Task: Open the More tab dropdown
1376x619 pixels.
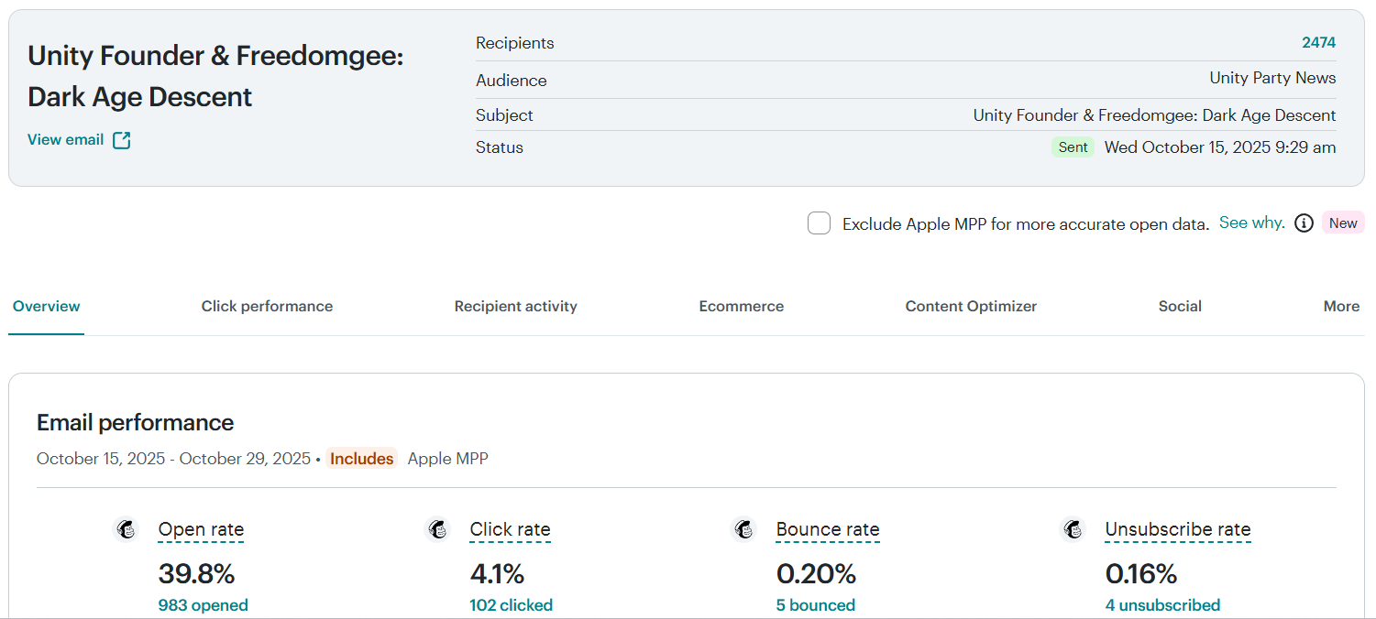Action: coord(1341,307)
